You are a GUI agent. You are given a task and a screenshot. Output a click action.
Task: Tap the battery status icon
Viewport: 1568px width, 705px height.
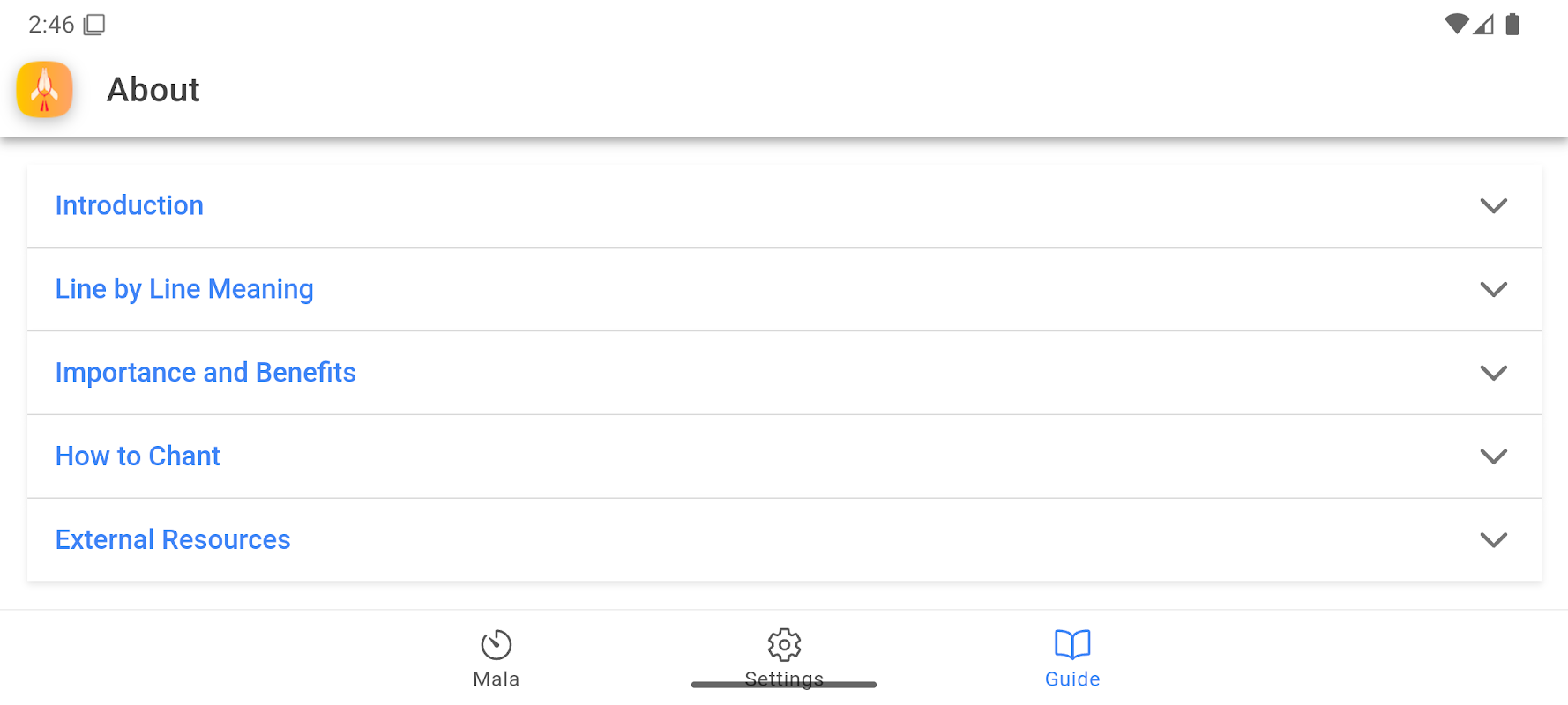1512,24
